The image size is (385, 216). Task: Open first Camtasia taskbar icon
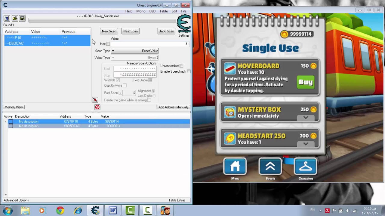point(130,211)
